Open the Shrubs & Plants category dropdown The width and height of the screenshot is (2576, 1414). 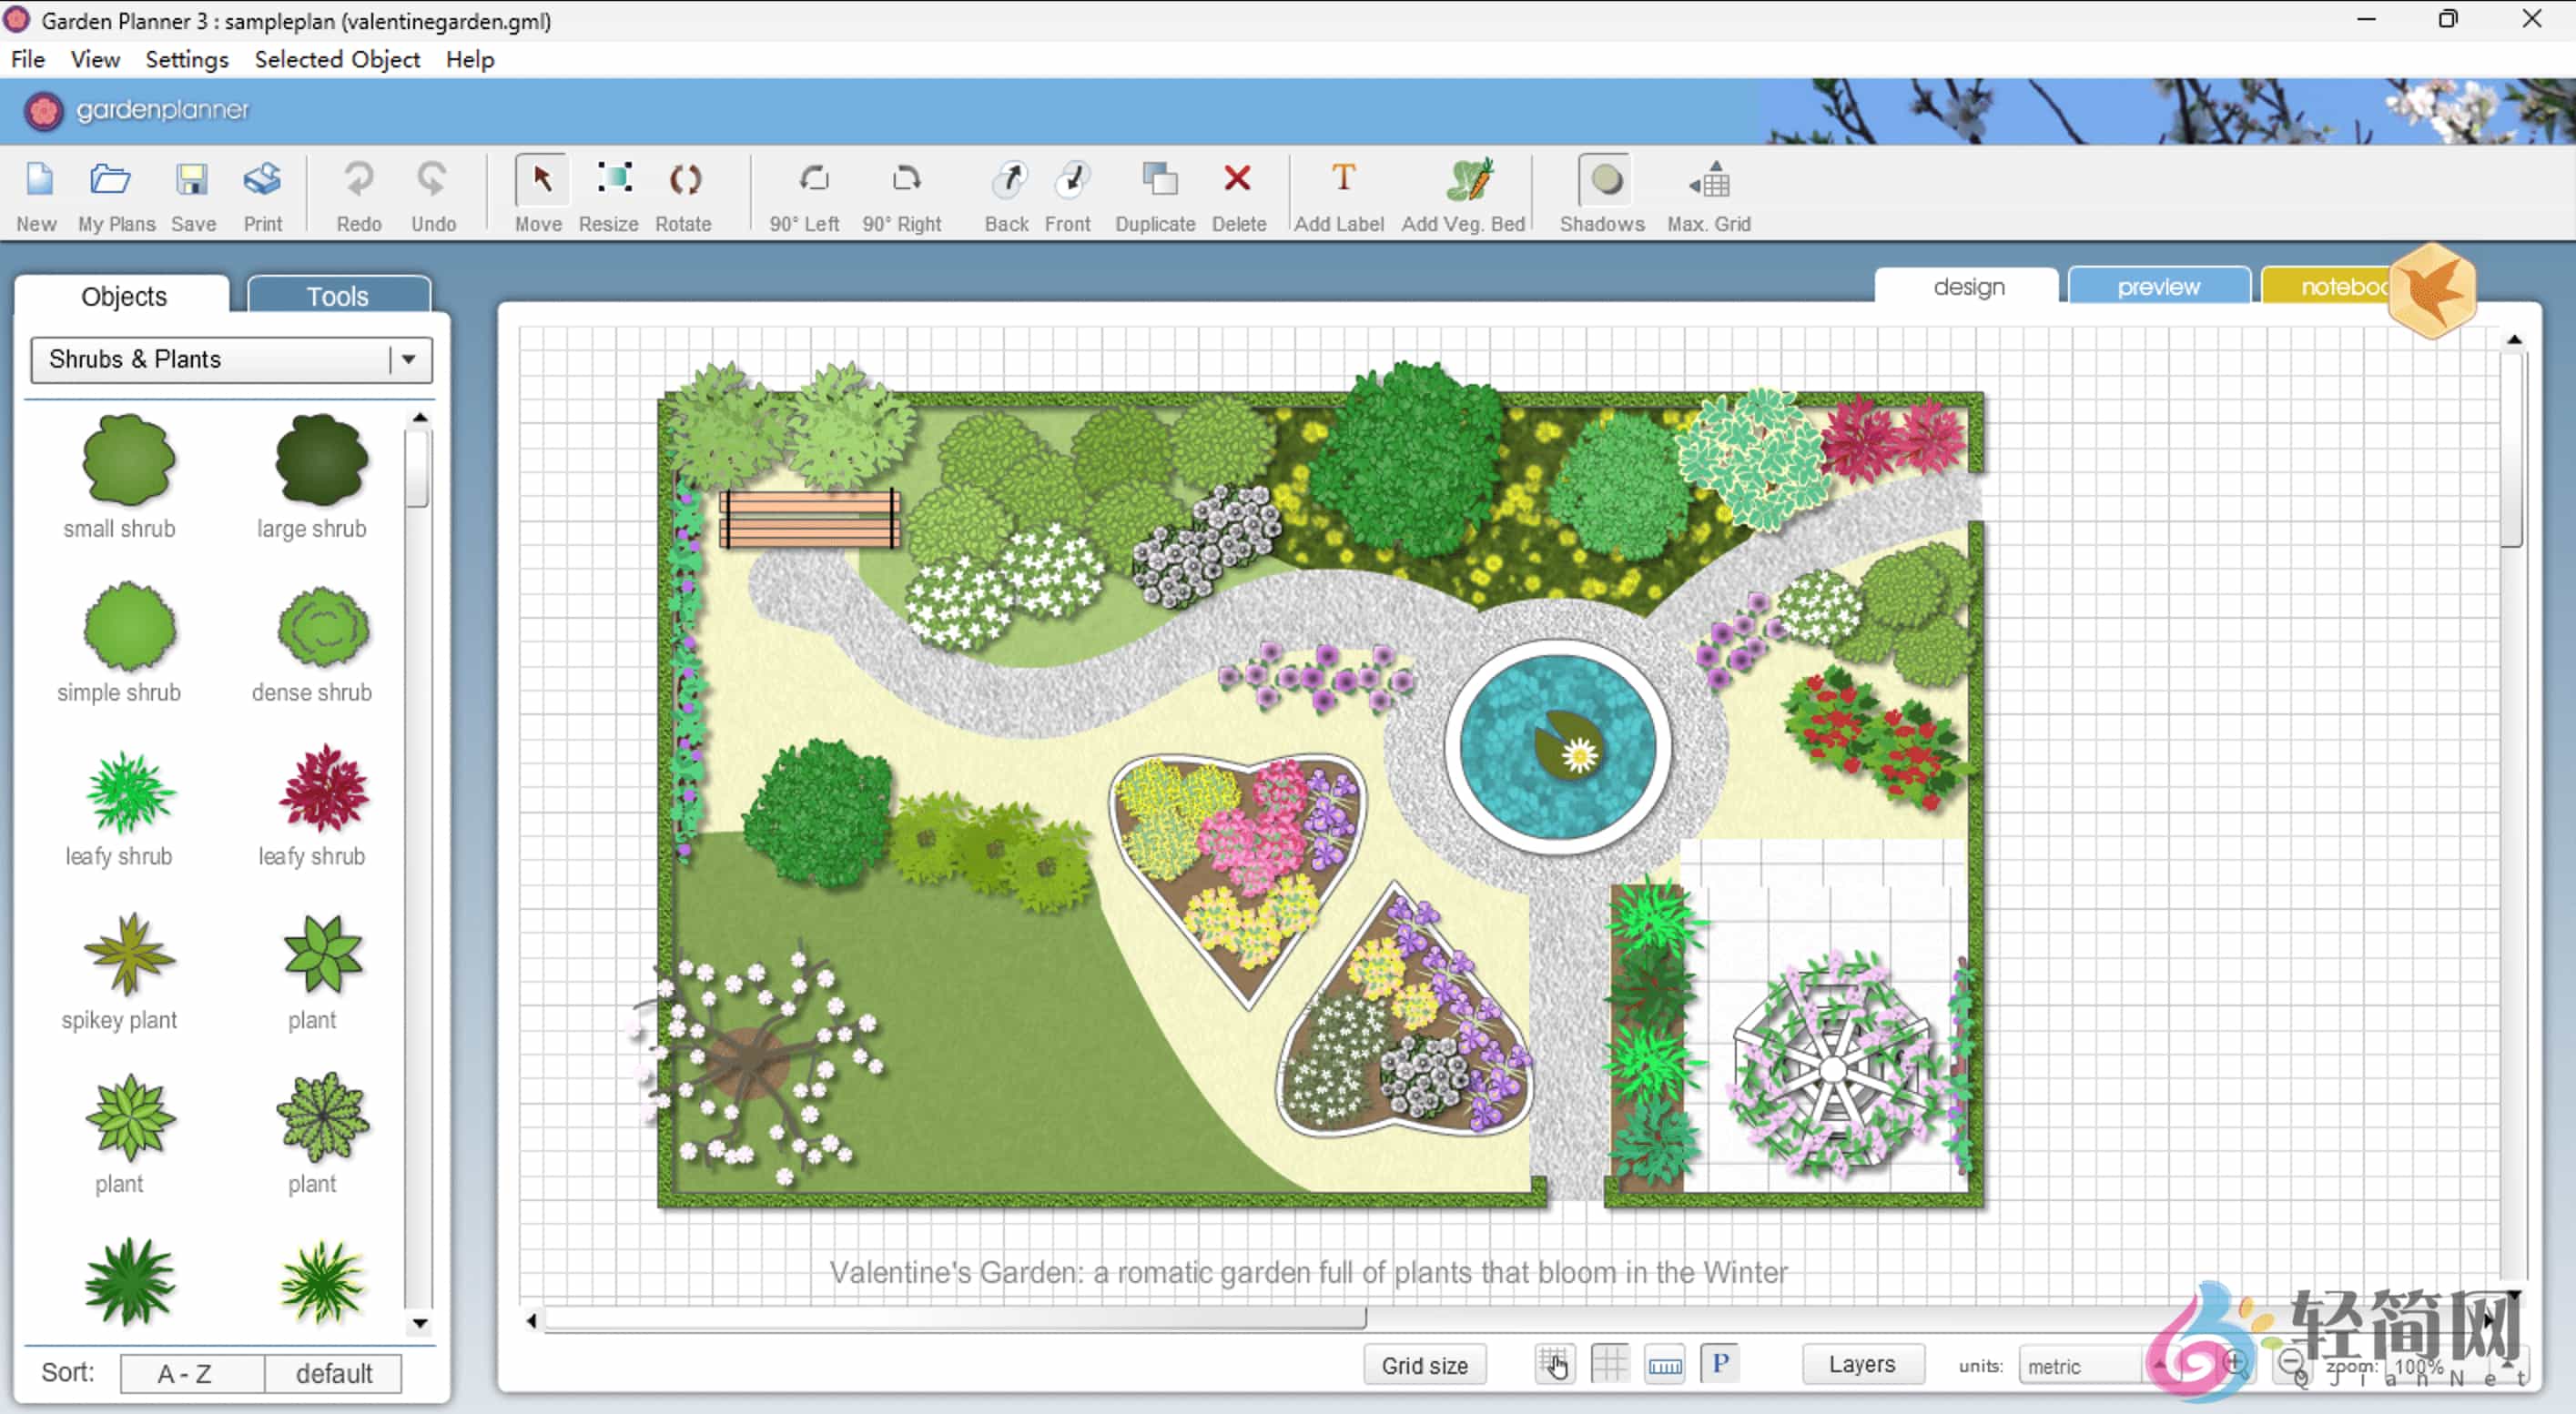click(406, 359)
